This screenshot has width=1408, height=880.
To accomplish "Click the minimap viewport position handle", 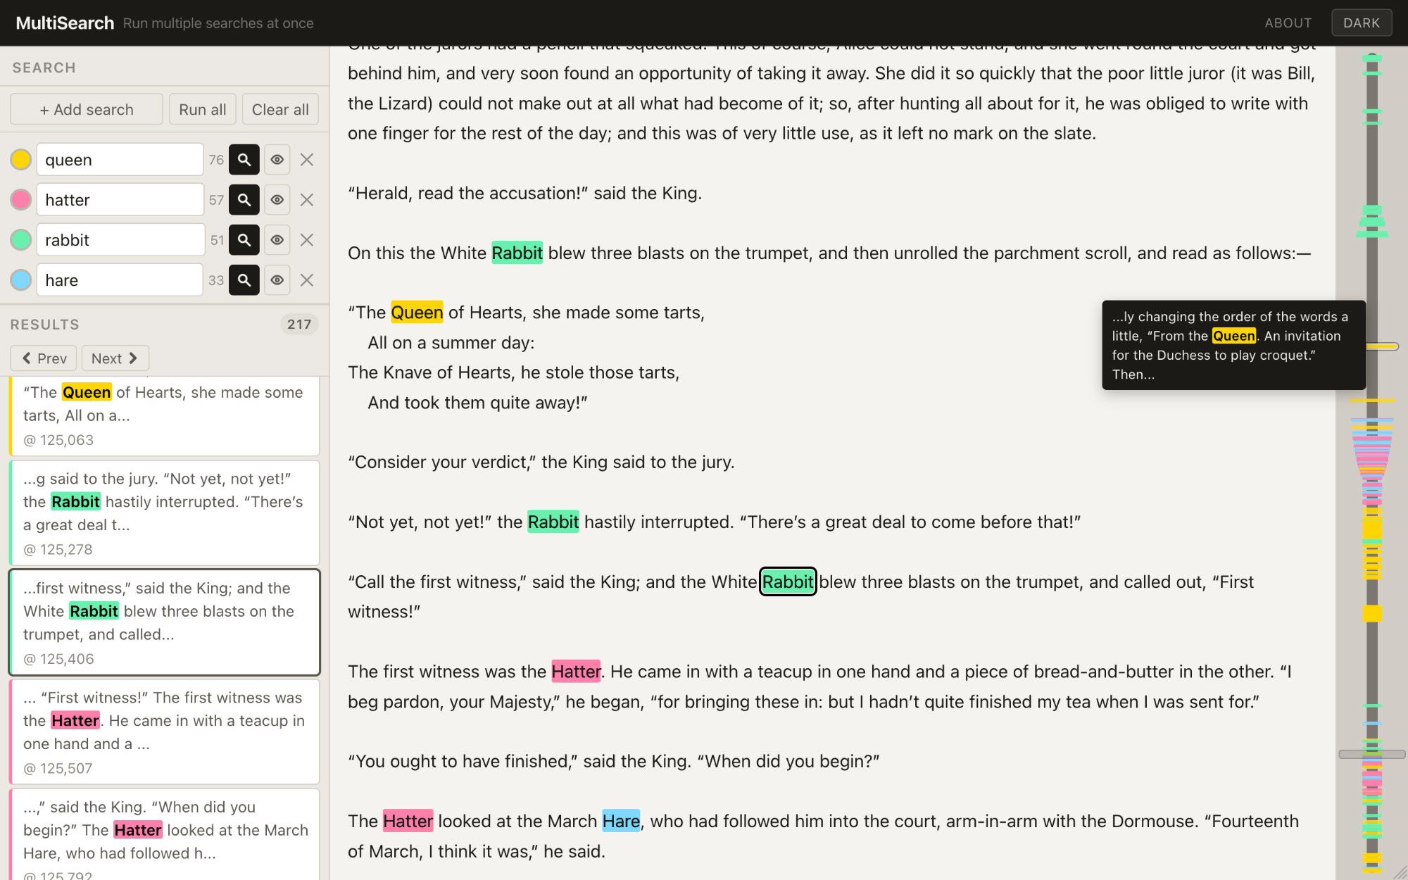I will [x=1372, y=754].
